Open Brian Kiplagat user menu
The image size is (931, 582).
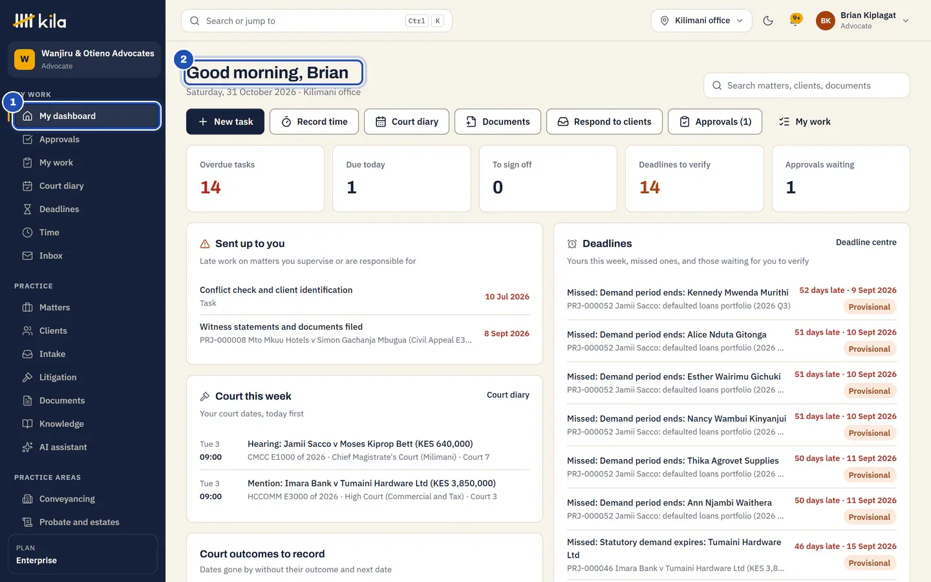[862, 21]
